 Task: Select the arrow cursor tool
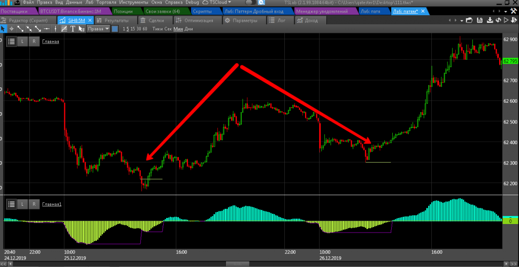pyautogui.click(x=3, y=29)
